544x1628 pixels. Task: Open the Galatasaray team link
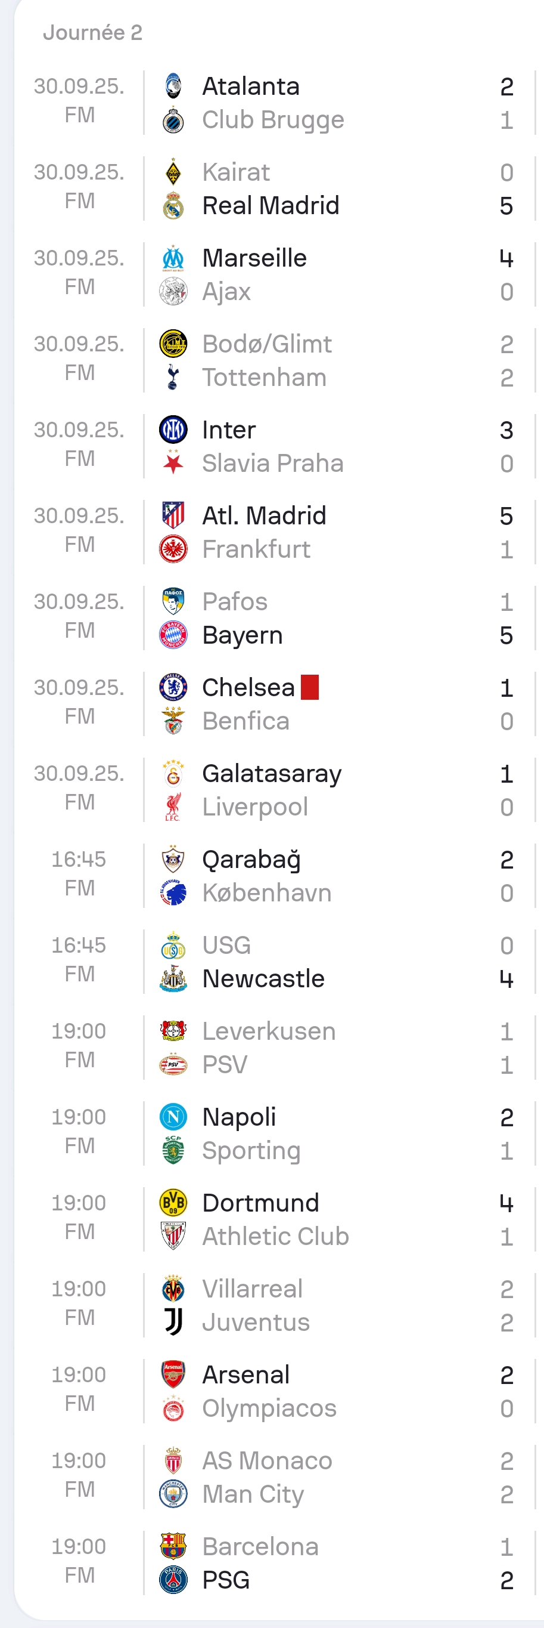pos(271,774)
